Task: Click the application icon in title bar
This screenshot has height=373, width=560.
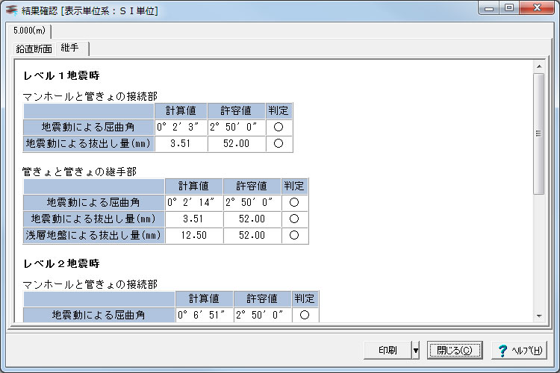Action: (x=11, y=10)
